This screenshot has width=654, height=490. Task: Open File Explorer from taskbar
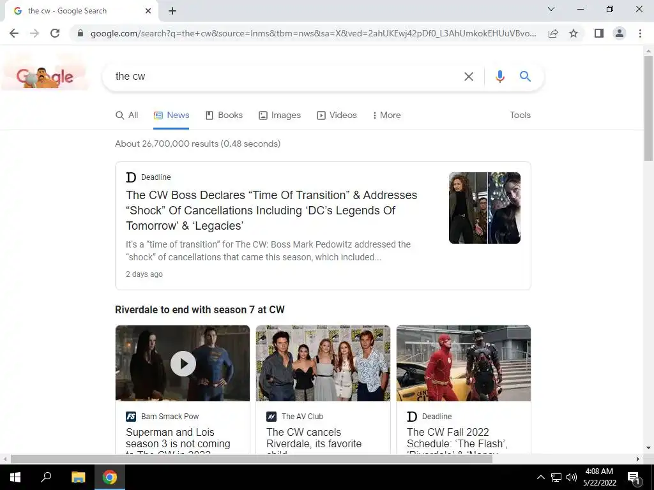click(78, 477)
